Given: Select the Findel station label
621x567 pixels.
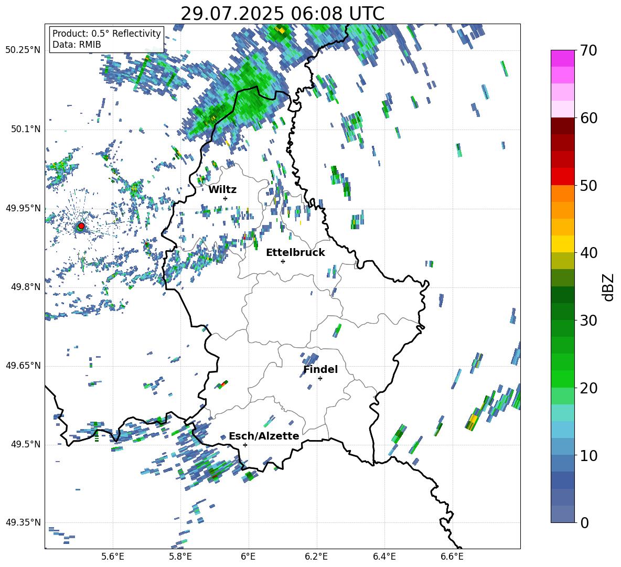Looking at the screenshot, I should 320,369.
